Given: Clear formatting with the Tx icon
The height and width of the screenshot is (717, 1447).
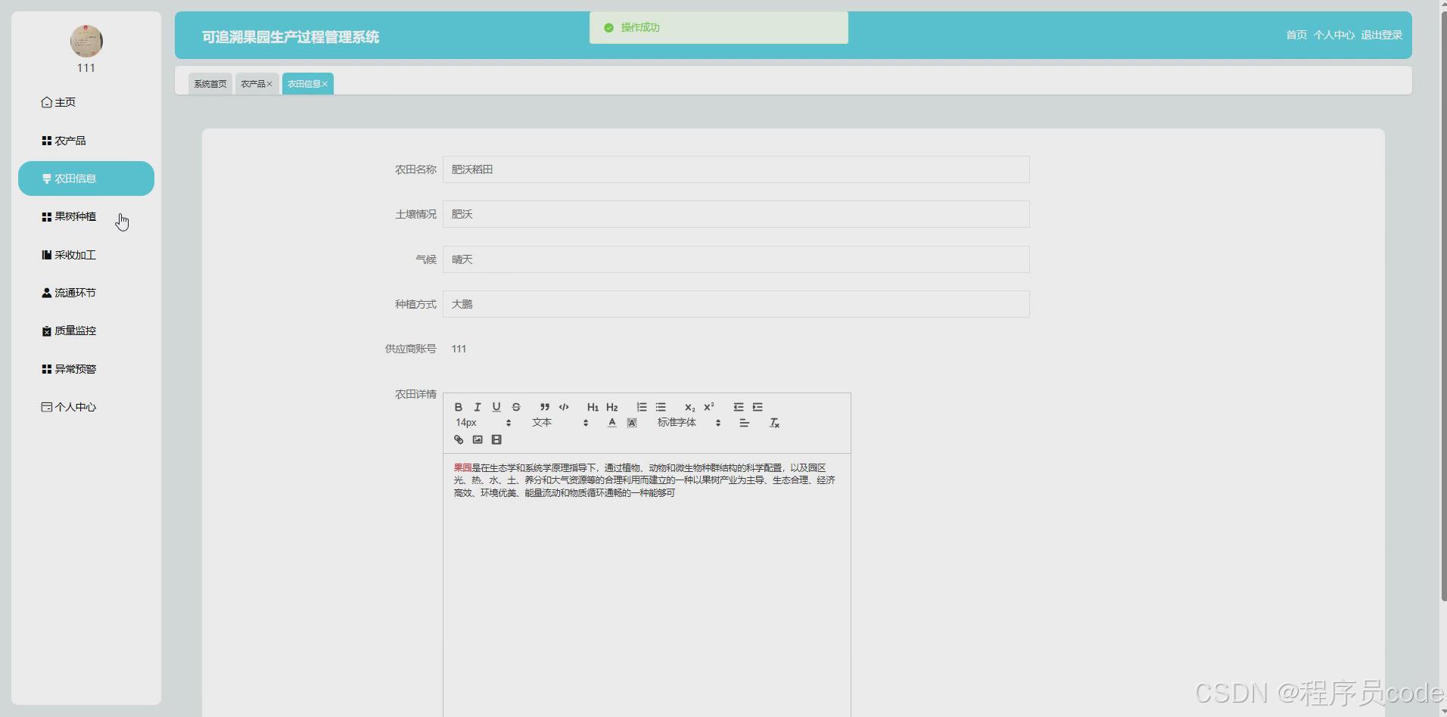Looking at the screenshot, I should pos(774,423).
